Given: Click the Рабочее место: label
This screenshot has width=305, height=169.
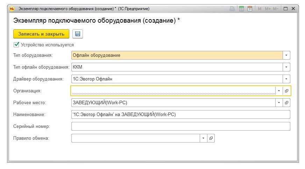Looking at the screenshot, I should click(30, 102).
